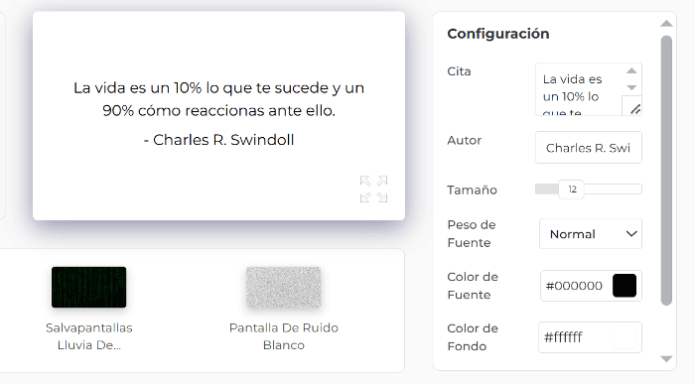
Task: Click the Cita quote text area
Action: click(579, 89)
